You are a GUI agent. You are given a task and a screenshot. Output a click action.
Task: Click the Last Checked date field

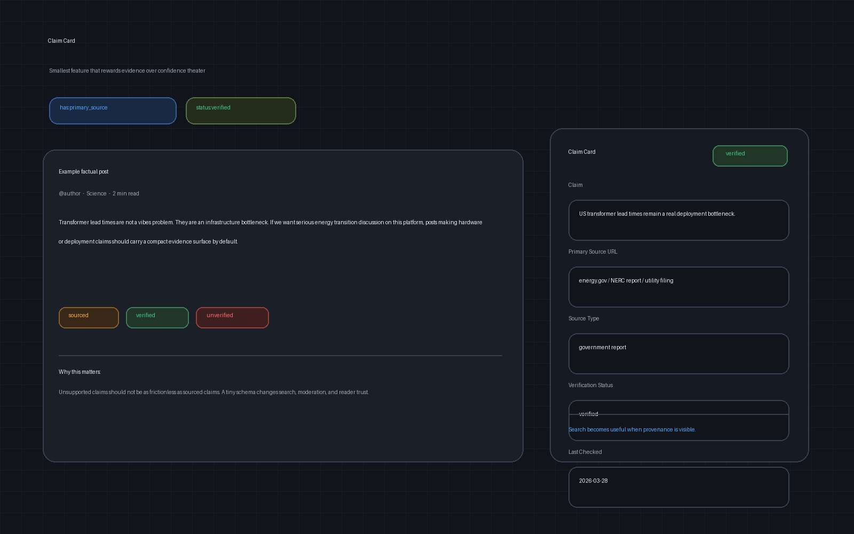tap(678, 487)
